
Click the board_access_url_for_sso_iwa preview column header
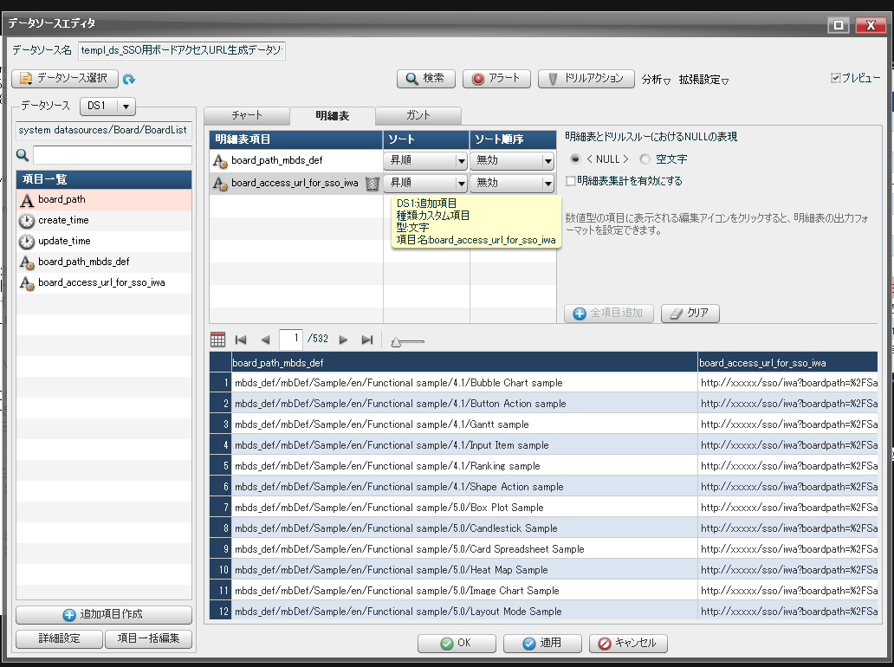coord(787,363)
